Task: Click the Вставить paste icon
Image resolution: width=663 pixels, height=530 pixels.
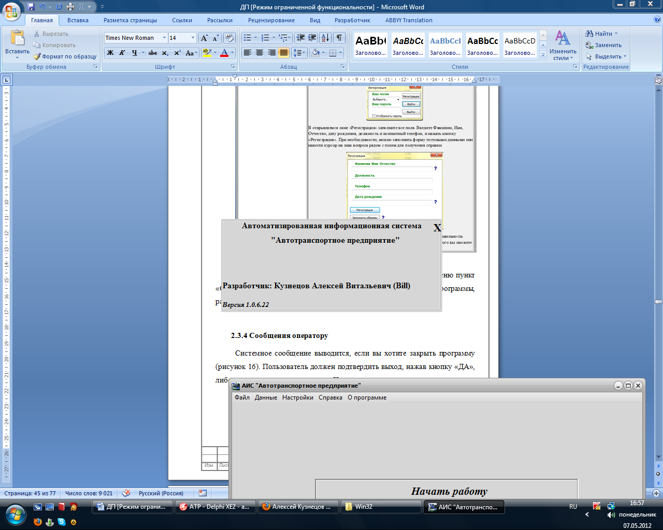Action: click(17, 39)
